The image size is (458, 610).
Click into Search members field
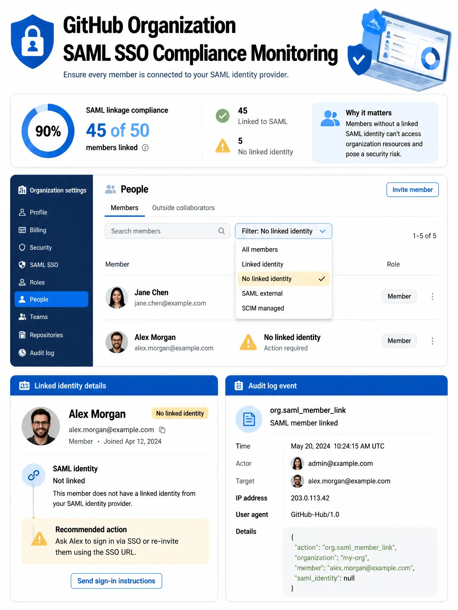pos(167,231)
